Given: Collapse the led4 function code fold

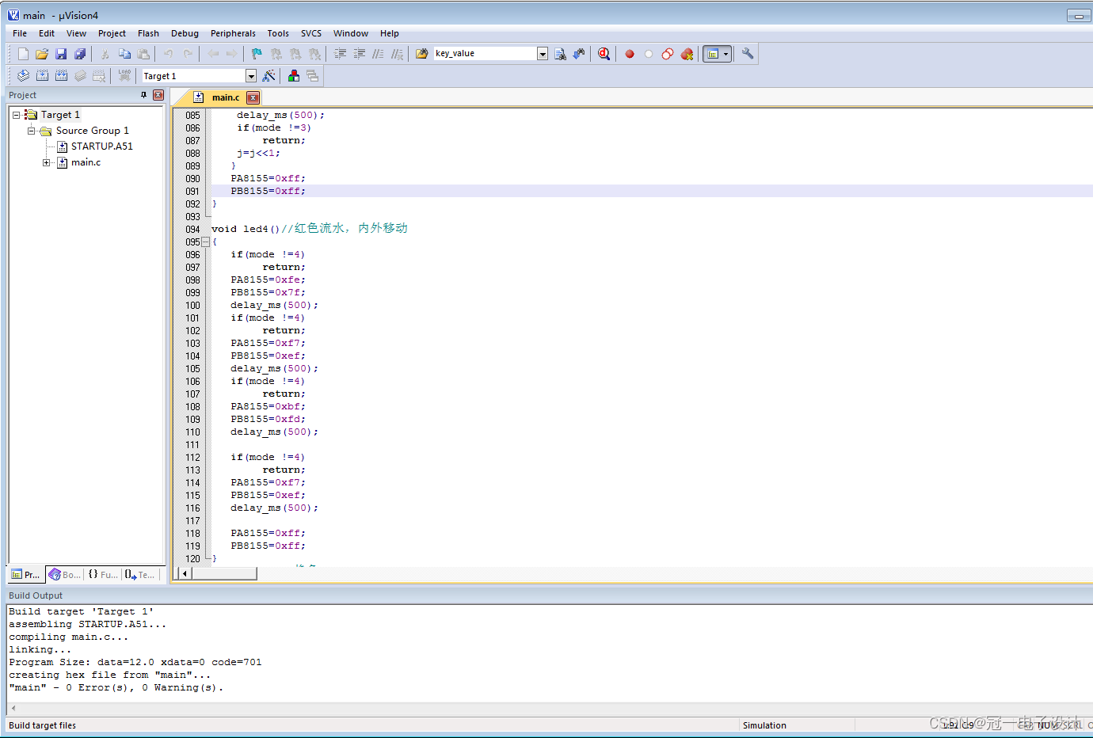Looking at the screenshot, I should coord(205,242).
